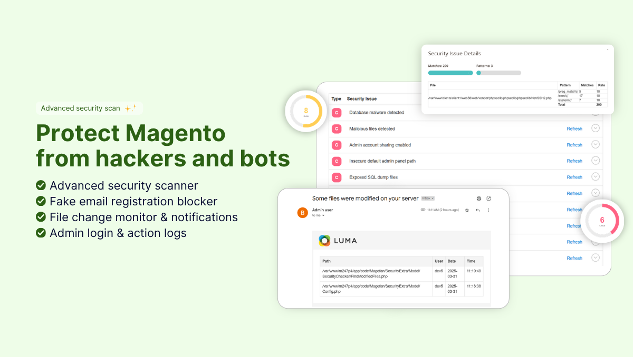Click the yellow gauge showing 8
Image resolution: width=633 pixels, height=357 pixels.
coord(306,111)
